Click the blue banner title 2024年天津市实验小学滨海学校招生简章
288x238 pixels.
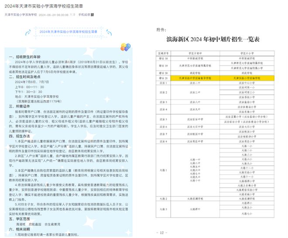pos(69,32)
